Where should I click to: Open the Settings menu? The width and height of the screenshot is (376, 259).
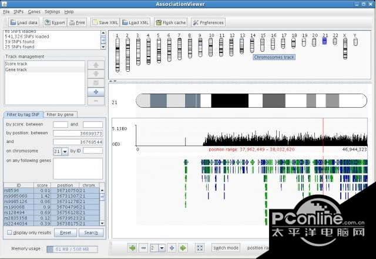(52, 12)
